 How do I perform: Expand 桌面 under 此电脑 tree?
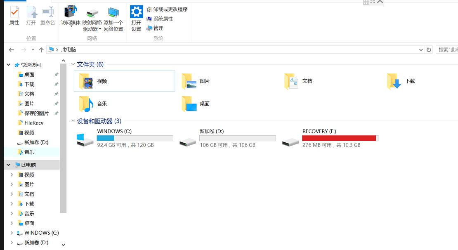12,223
